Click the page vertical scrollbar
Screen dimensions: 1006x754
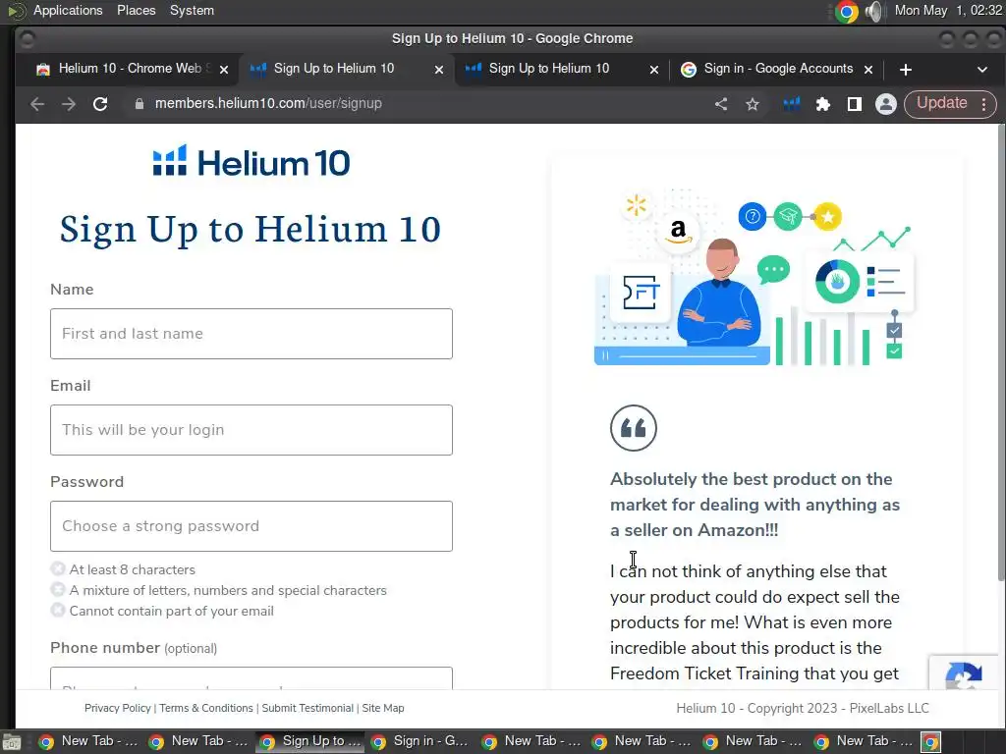point(1001,352)
